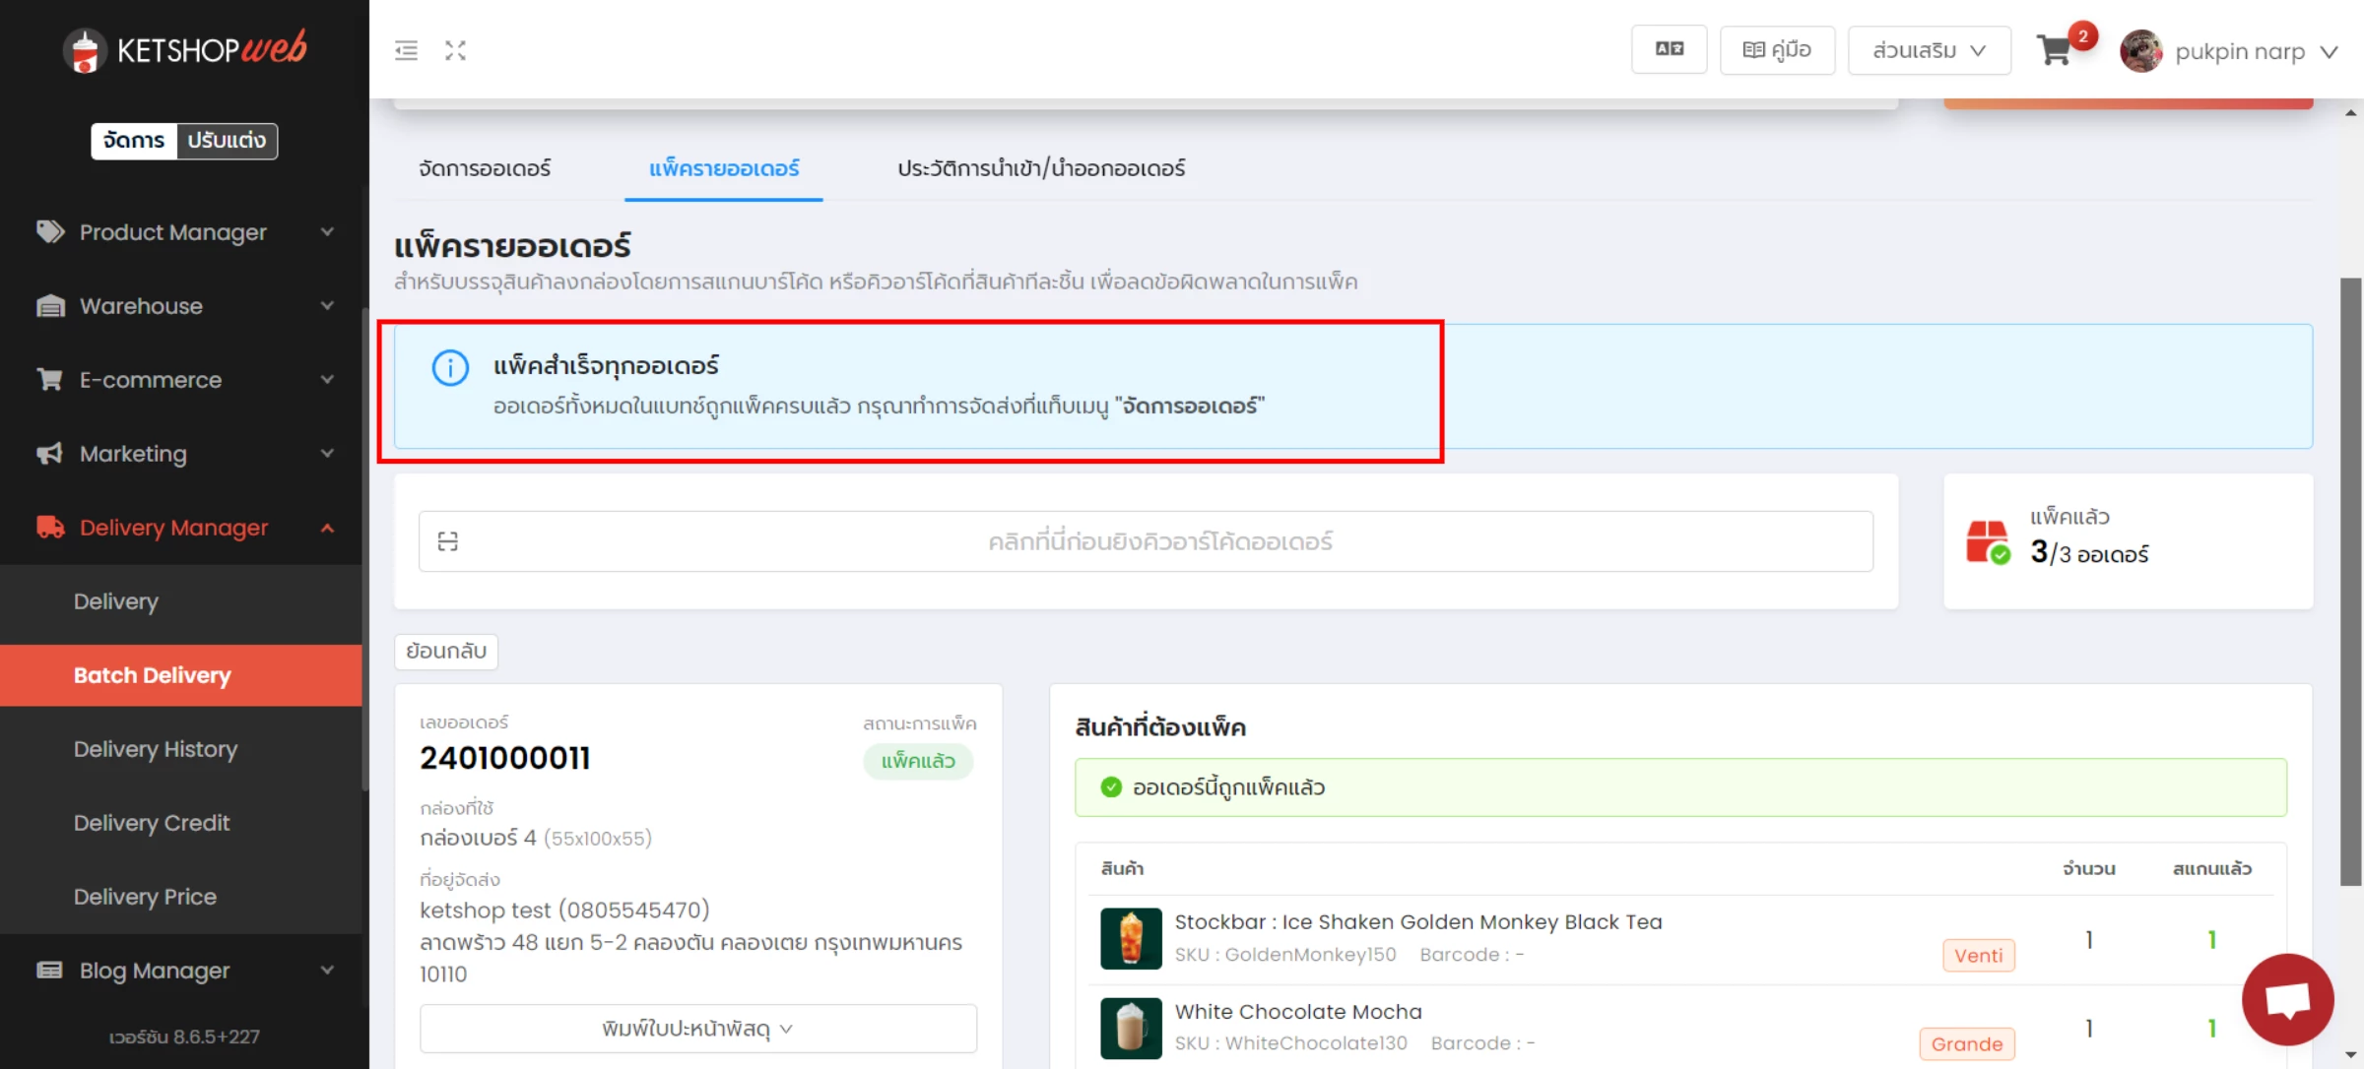Open ส่วนเสริม dropdown
This screenshot has height=1069, width=2364.
1929,50
